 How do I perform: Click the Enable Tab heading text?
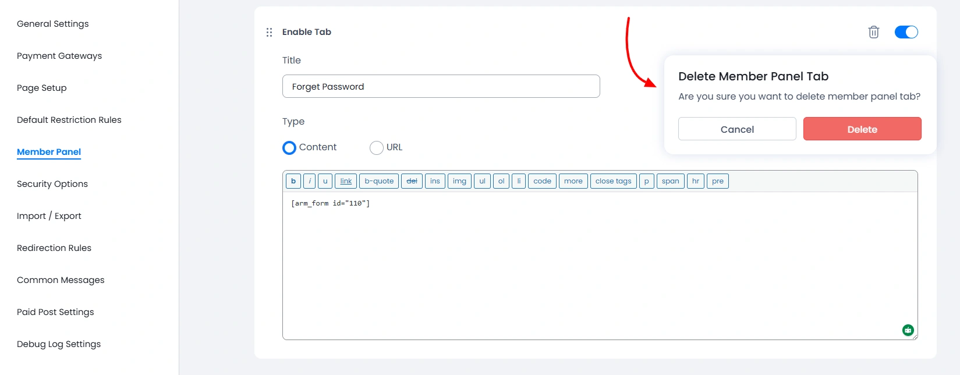pos(307,32)
